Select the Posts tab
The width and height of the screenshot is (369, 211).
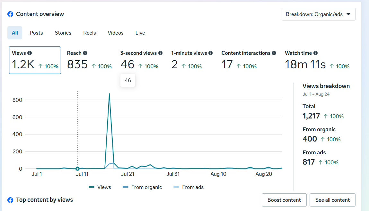coord(36,33)
